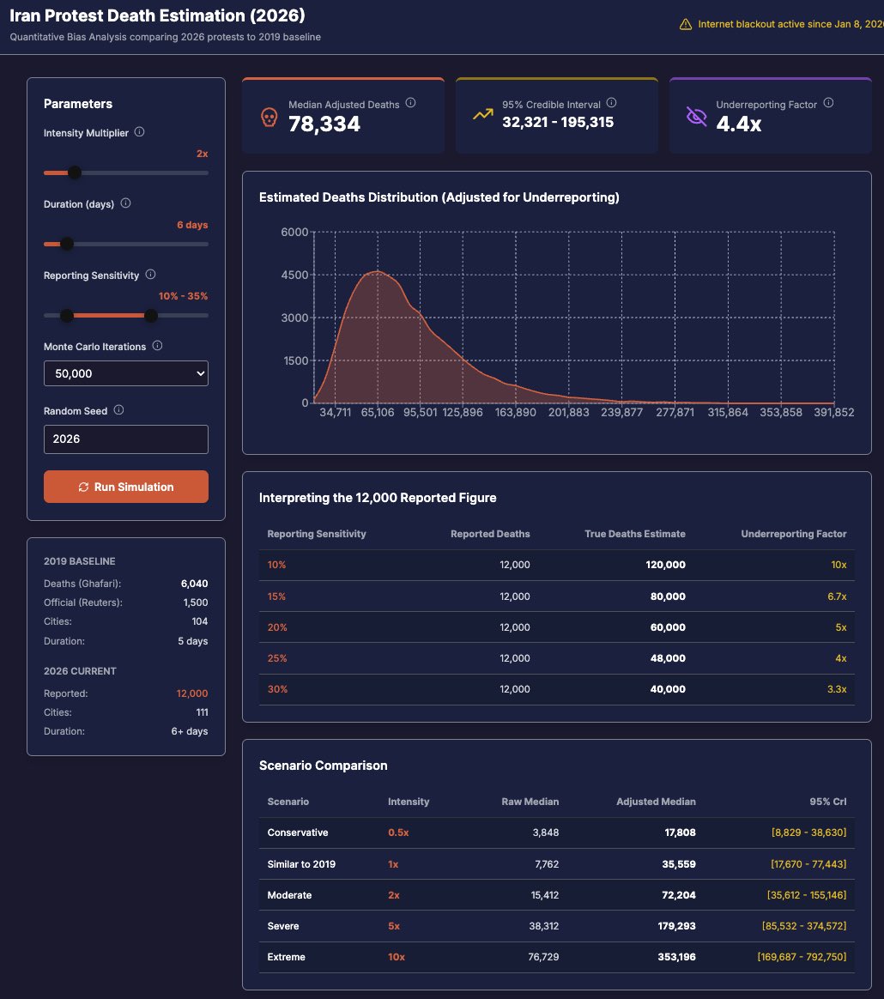
Task: Click the Random Seed input field
Action: click(x=125, y=439)
